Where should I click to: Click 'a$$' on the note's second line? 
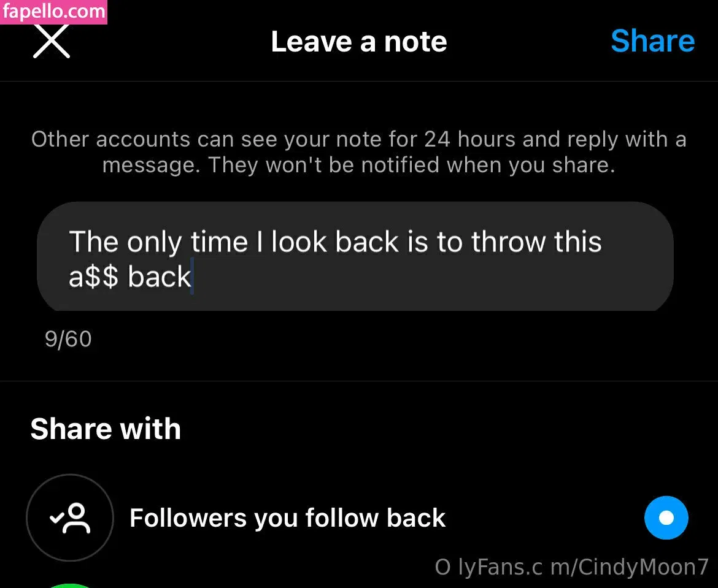tap(93, 277)
